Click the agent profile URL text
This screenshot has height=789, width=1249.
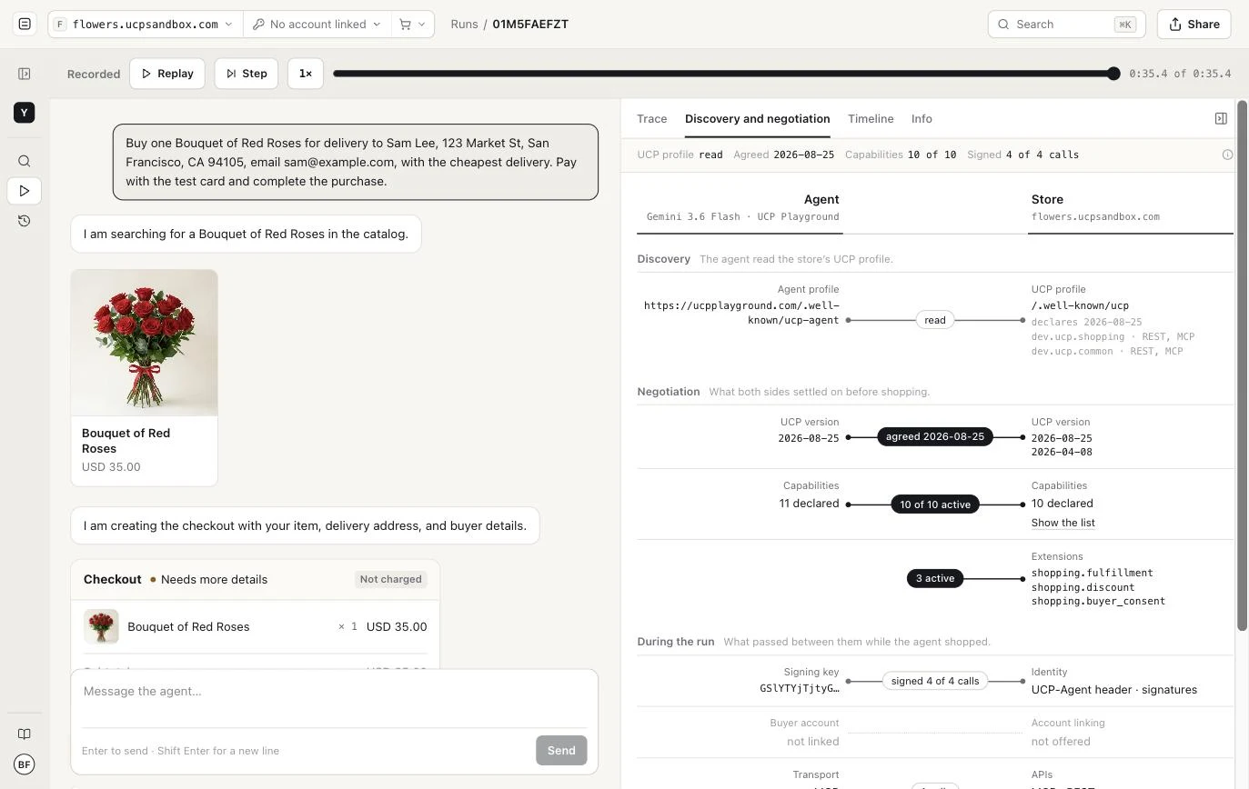[x=741, y=313]
